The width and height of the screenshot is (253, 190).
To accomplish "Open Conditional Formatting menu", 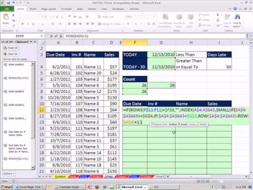I will [x=165, y=21].
